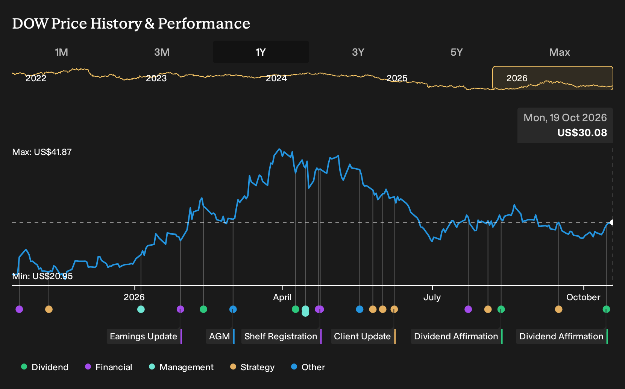Click 2023 on the overview mini chart
Screen dimensions: 625x389
(x=156, y=78)
